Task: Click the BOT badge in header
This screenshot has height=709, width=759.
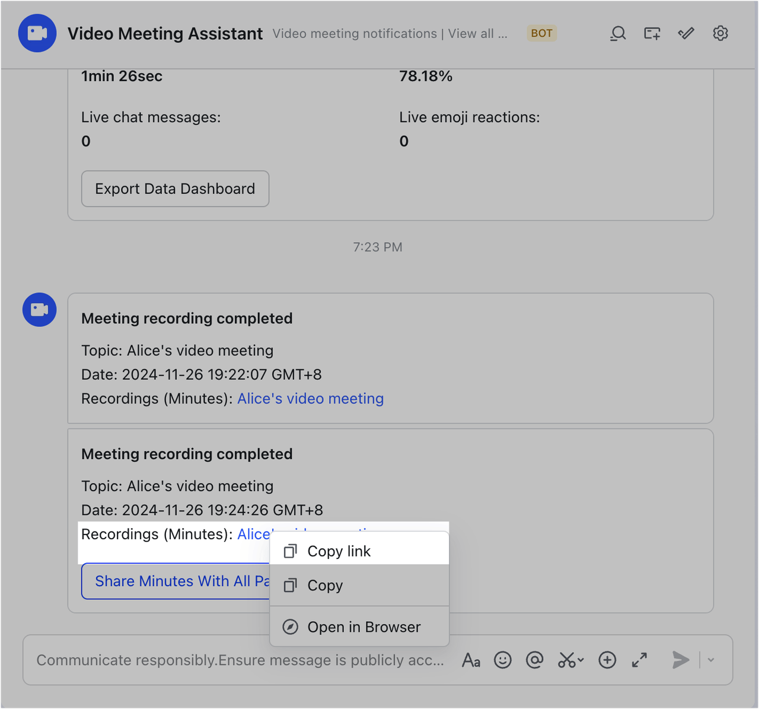Action: [541, 33]
